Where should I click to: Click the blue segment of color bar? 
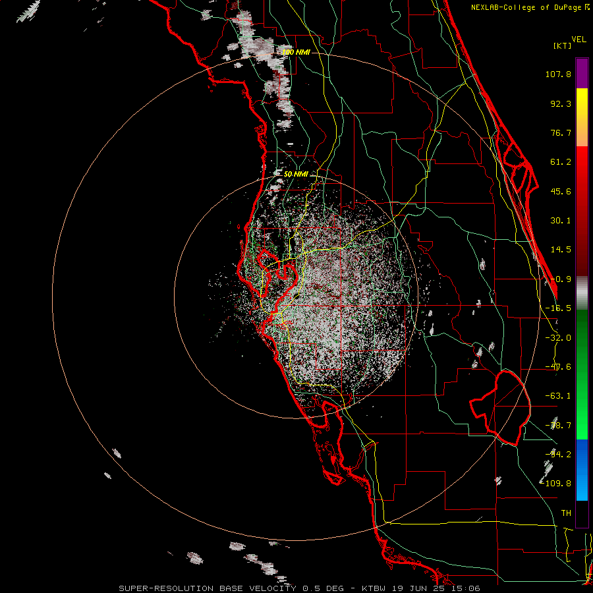tap(582, 470)
